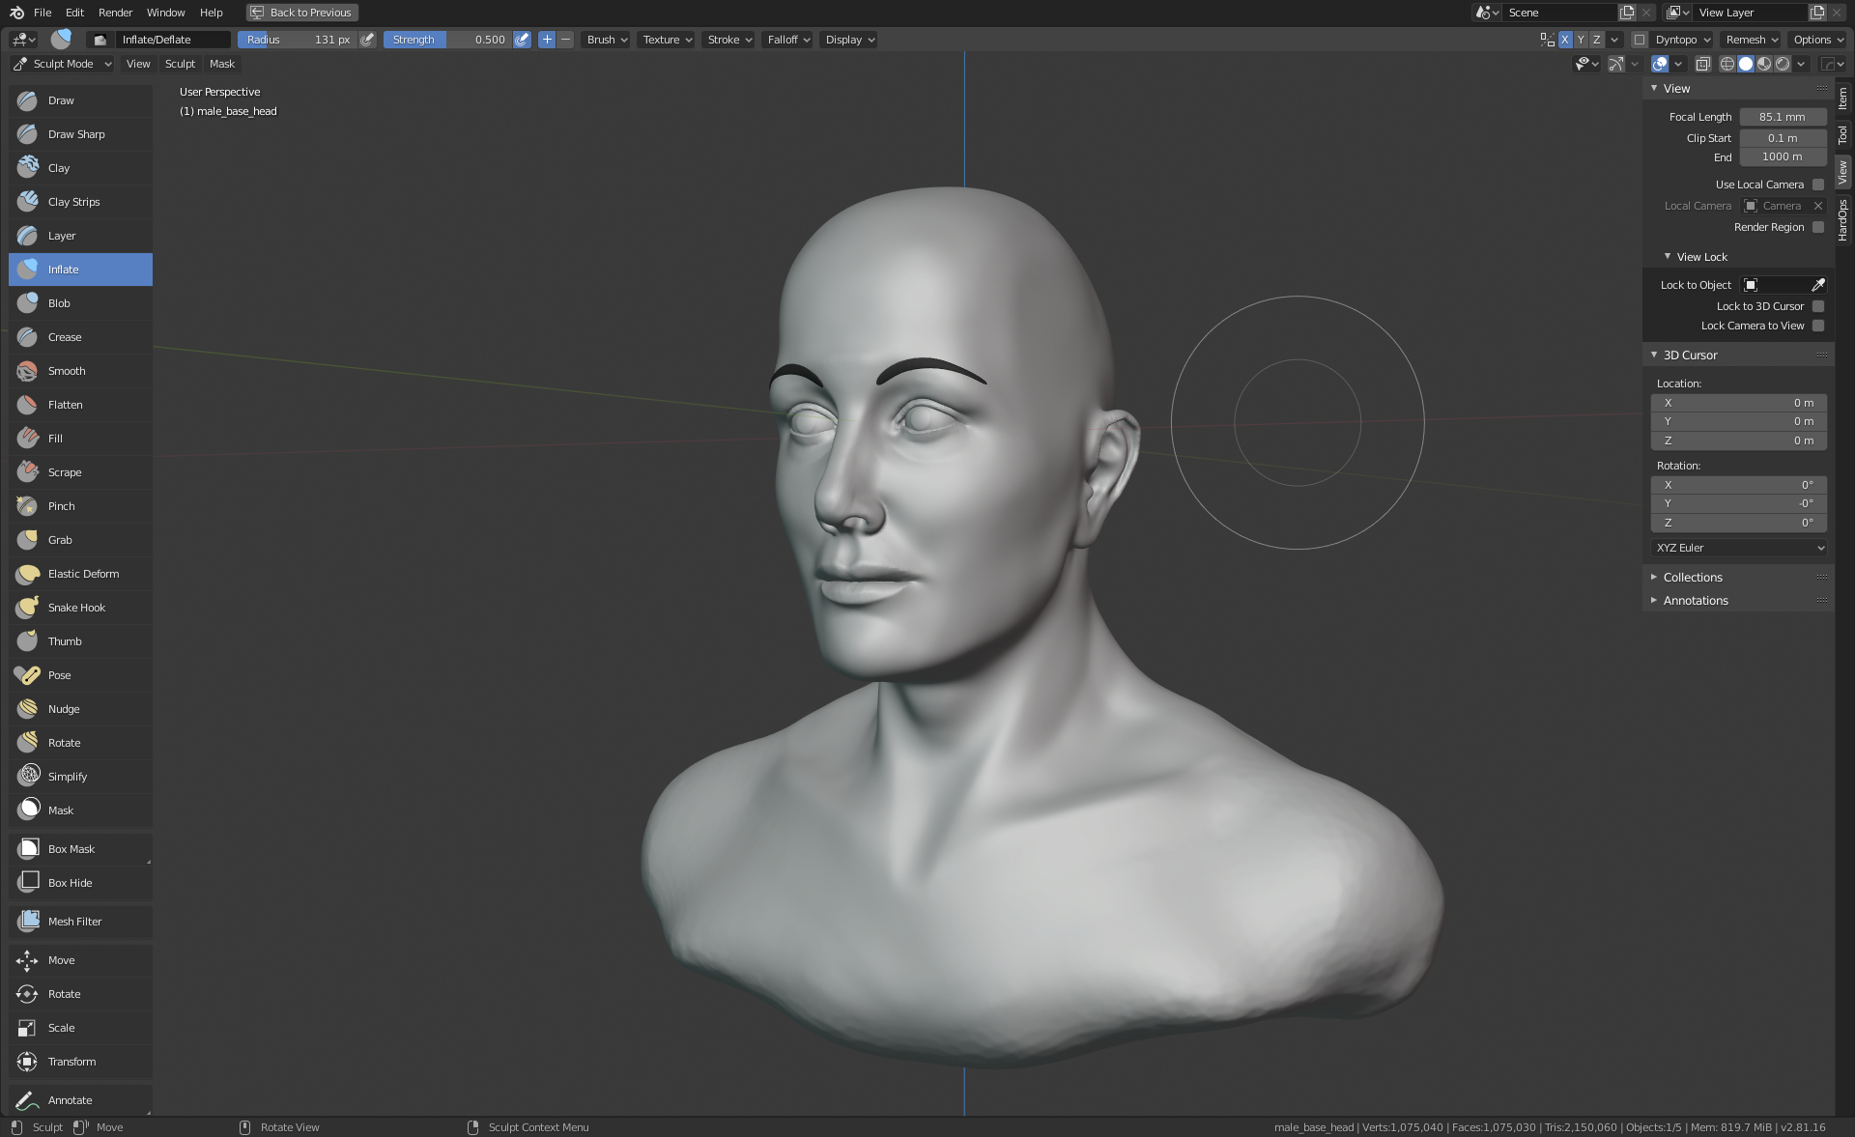Toggle the Dyntopo checkbox
This screenshot has width=1855, height=1137.
(x=1640, y=40)
